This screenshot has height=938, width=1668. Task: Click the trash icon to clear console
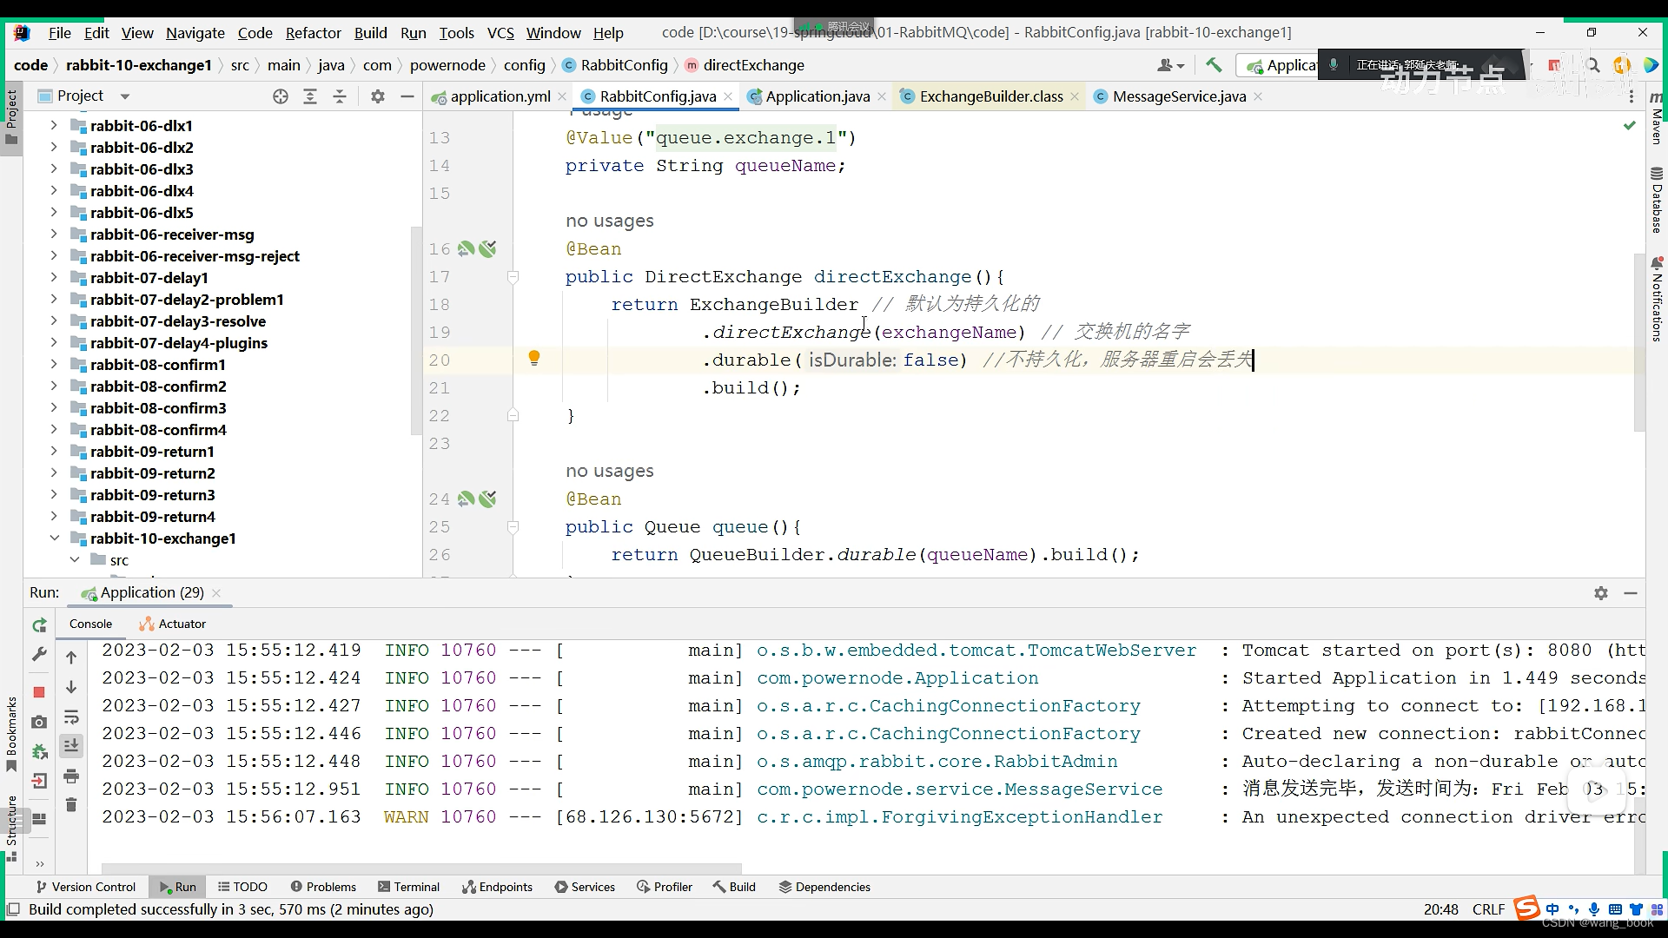coord(71,805)
